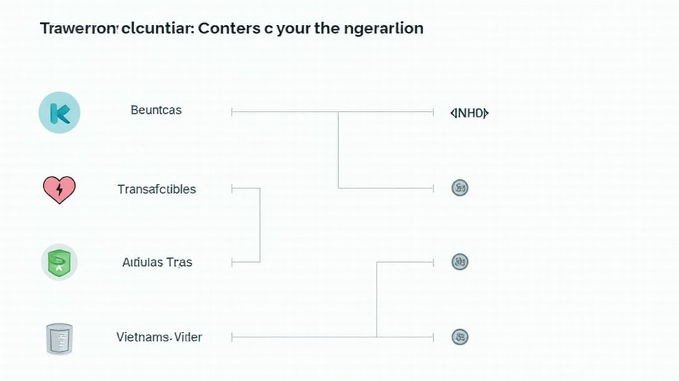Viewport: 679px width, 381px height.
Task: Click the line start tick beside Vietnams-Vitler
Action: click(232, 337)
